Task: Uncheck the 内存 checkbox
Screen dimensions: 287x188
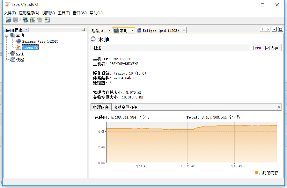Action: pyautogui.click(x=267, y=48)
